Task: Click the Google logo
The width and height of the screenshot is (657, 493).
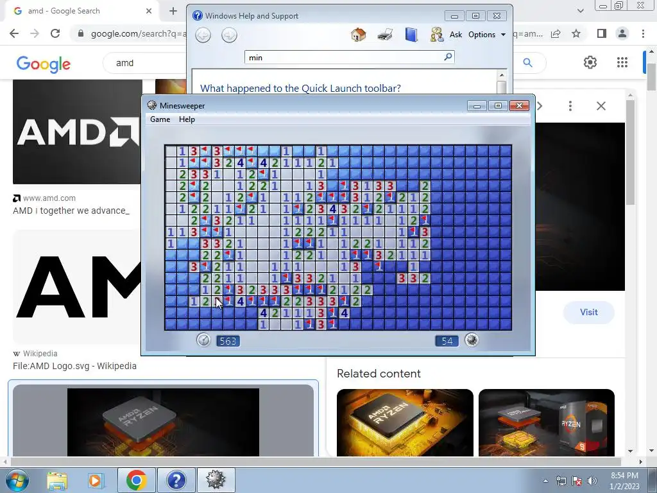Action: point(44,64)
